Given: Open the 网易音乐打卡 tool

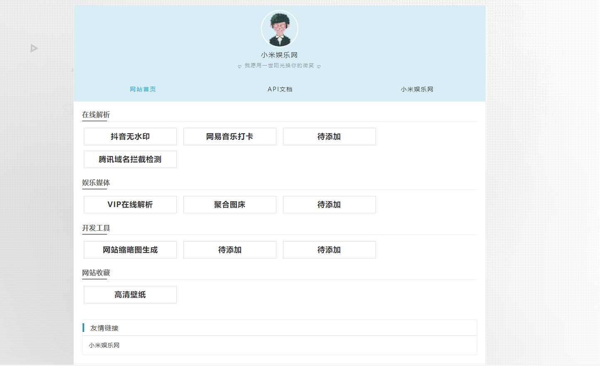Looking at the screenshot, I should (229, 137).
